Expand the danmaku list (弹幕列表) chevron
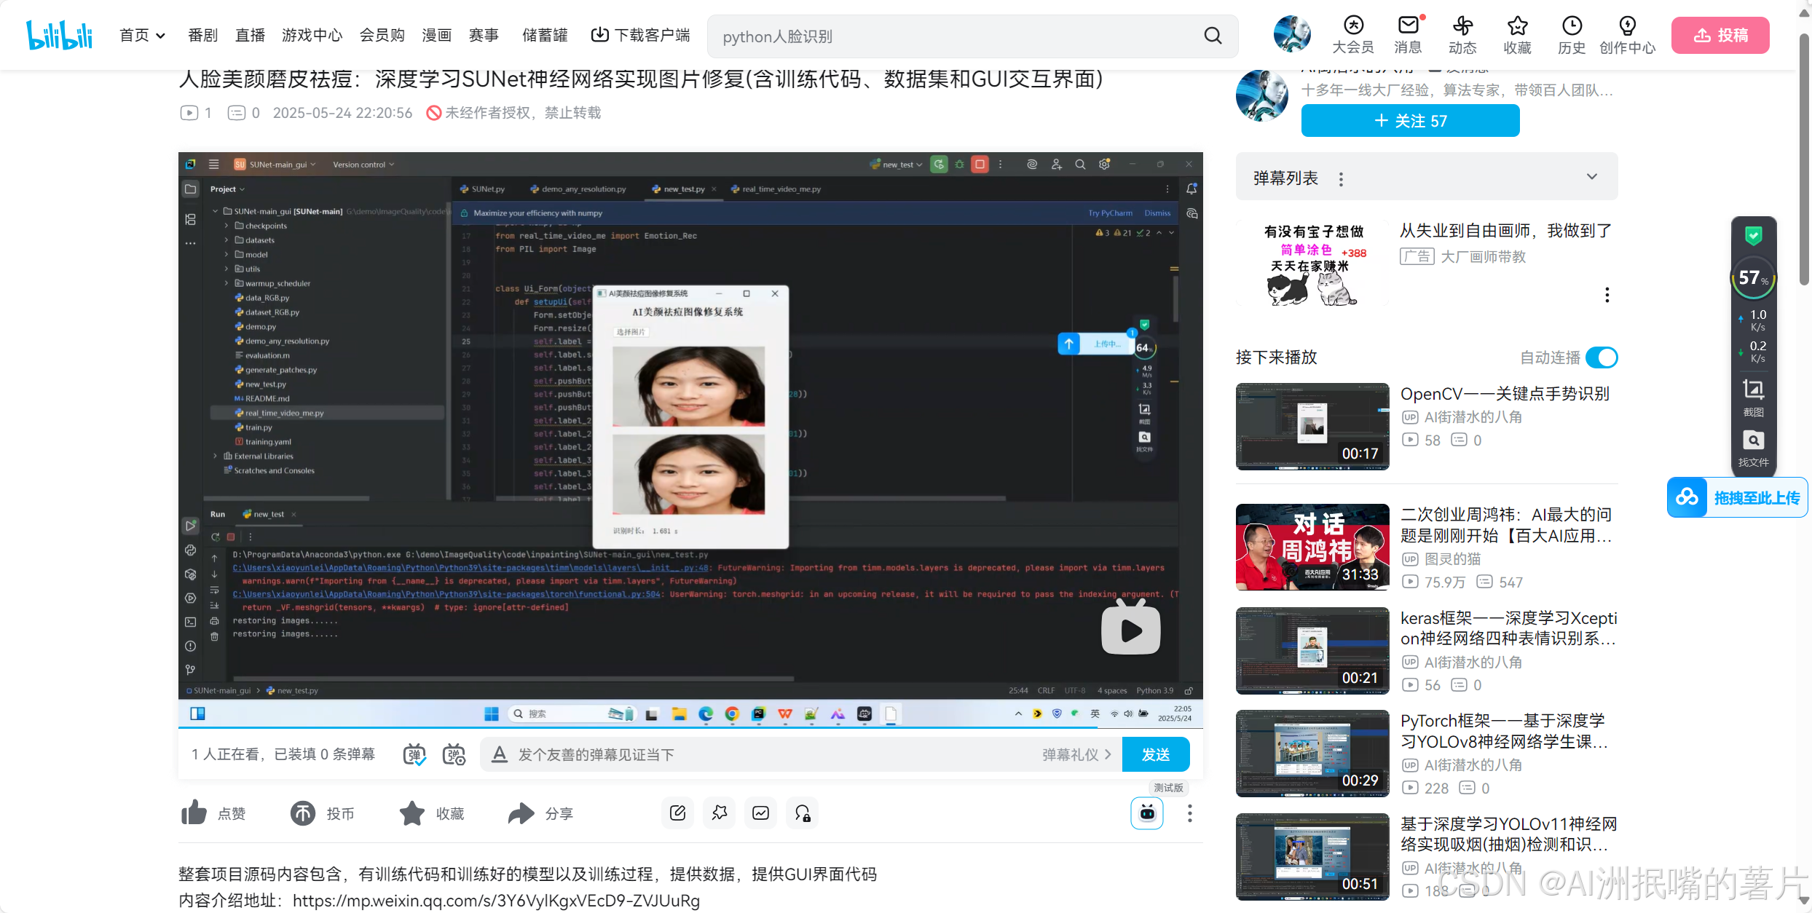This screenshot has height=913, width=1812. [x=1592, y=177]
